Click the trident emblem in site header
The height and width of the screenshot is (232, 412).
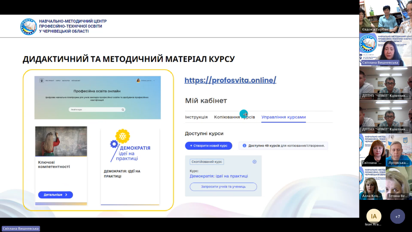(42, 80)
